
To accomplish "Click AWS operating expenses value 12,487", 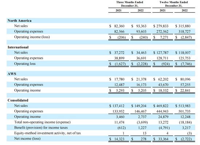I will point(119,85).
